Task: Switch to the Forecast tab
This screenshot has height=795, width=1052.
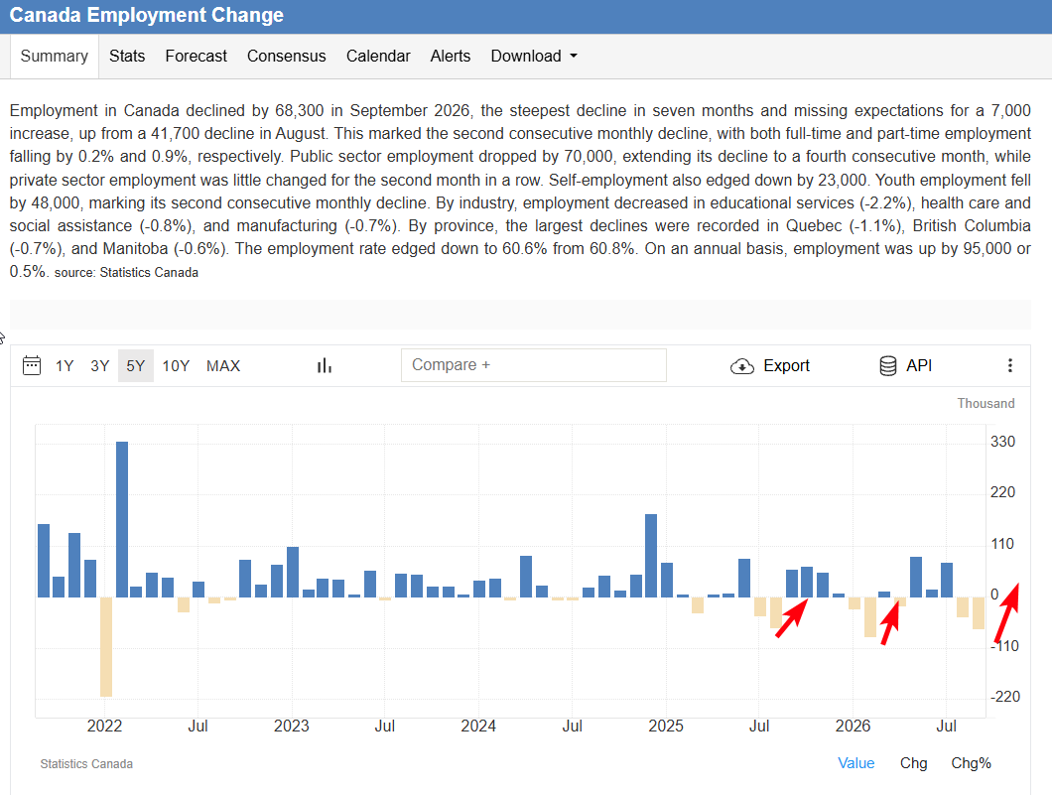Action: 196,57
